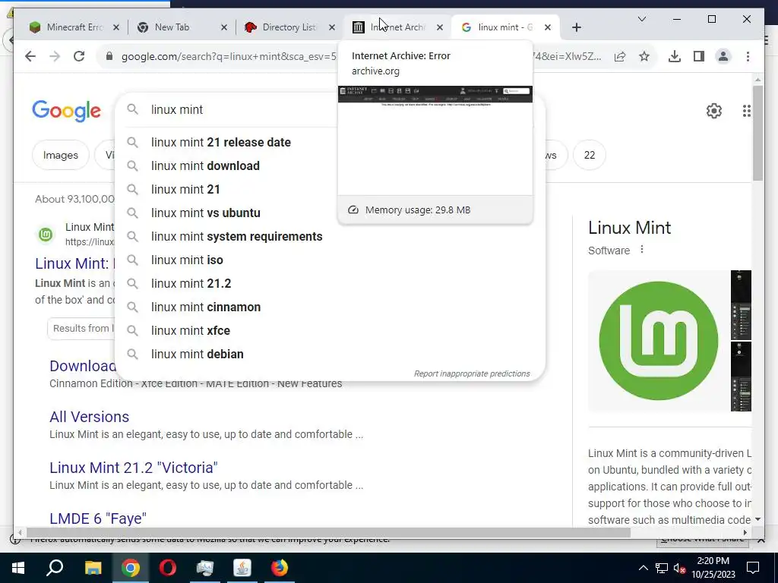
Task: Open the notification center icon
Action: click(753, 568)
